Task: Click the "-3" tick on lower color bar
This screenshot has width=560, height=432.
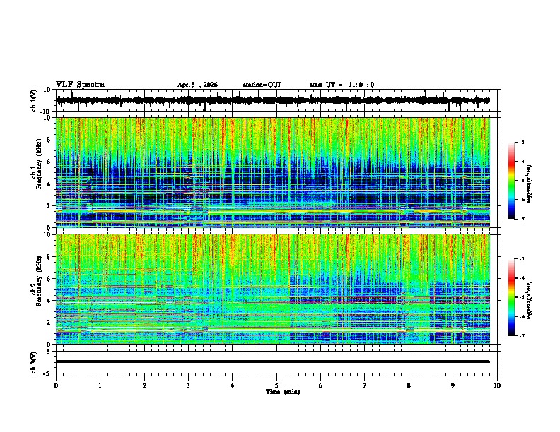Action: (521, 259)
